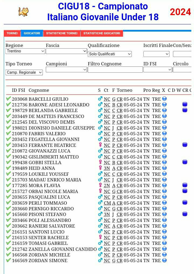Click the cat logo icon in header
The width and height of the screenshot is (194, 274).
(23, 12)
